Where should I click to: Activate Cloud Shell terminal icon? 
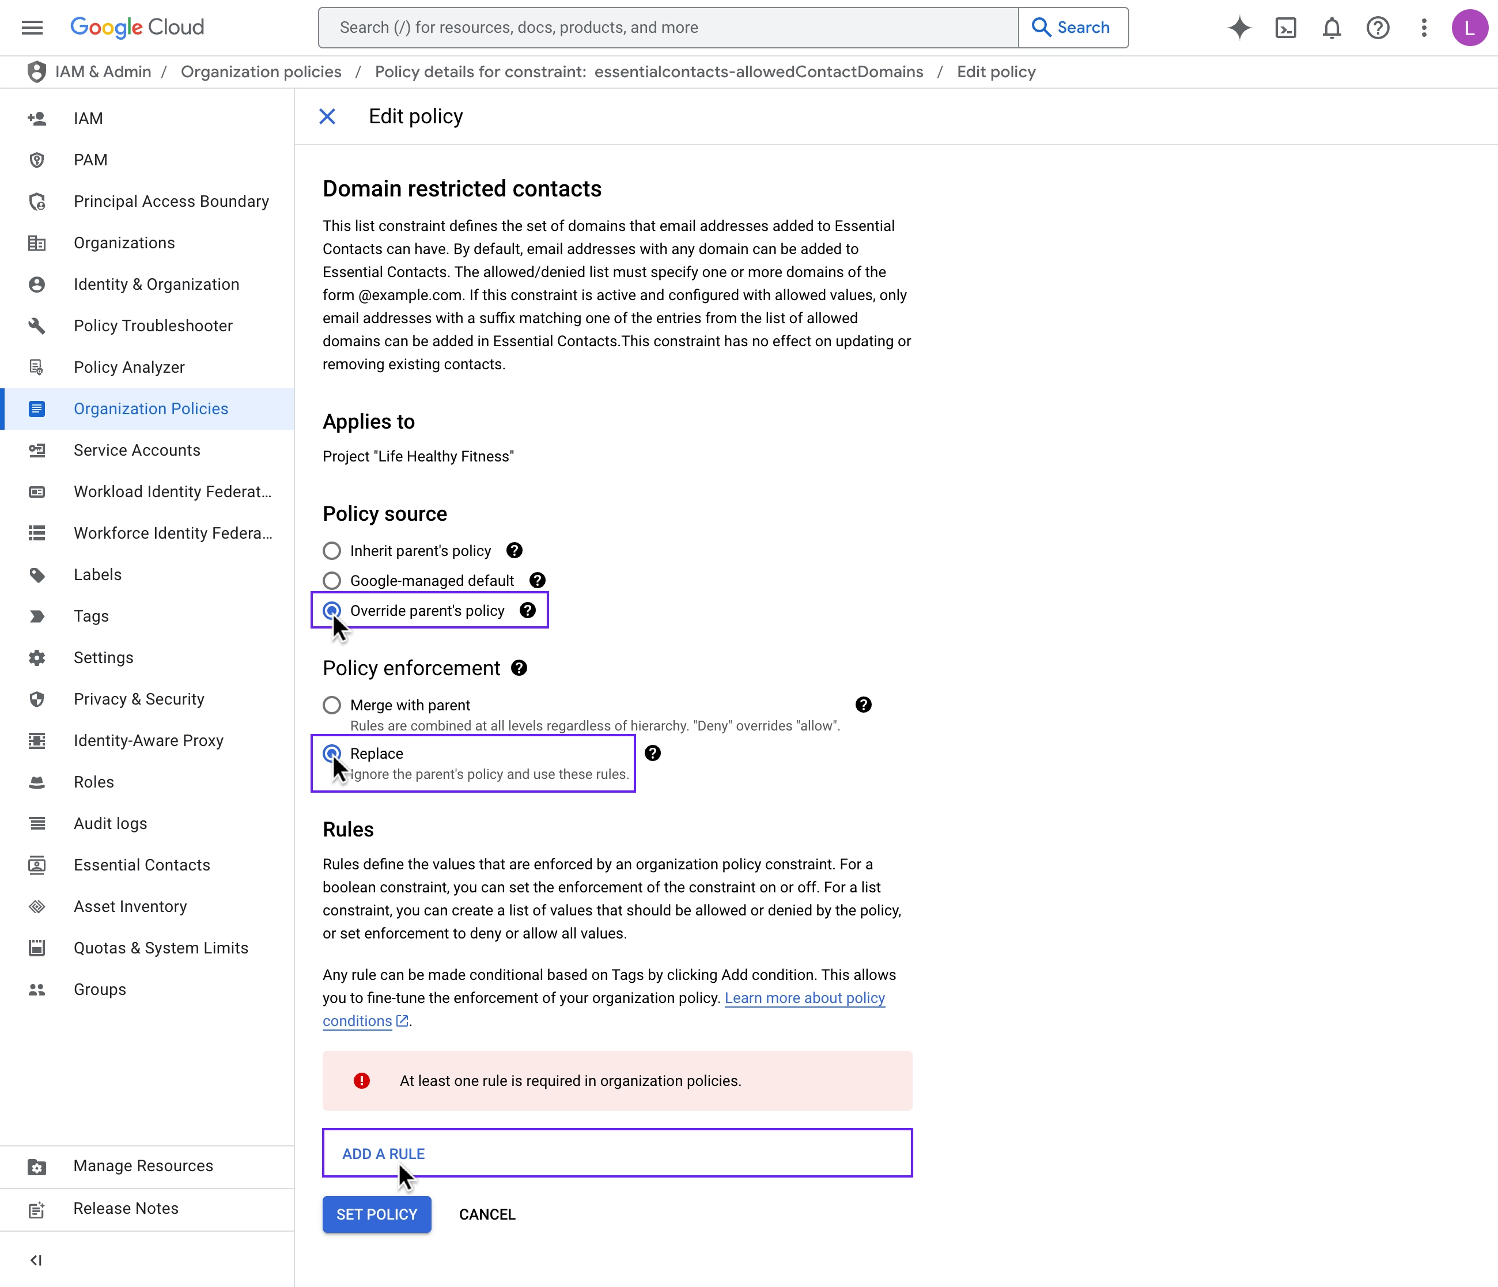point(1285,28)
